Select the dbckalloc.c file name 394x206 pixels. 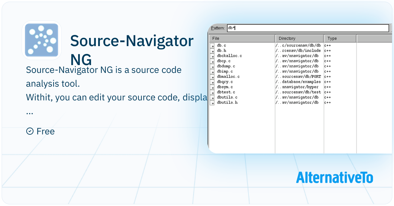[230, 56]
